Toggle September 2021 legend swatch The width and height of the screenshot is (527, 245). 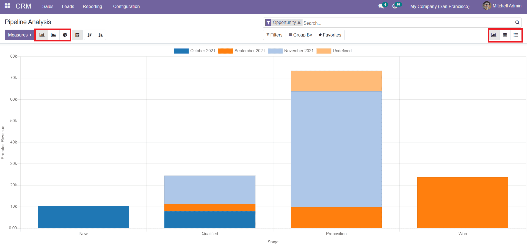tap(225, 51)
